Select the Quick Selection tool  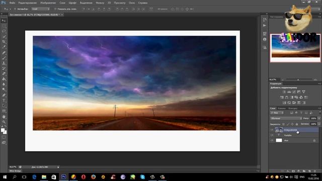point(4,37)
